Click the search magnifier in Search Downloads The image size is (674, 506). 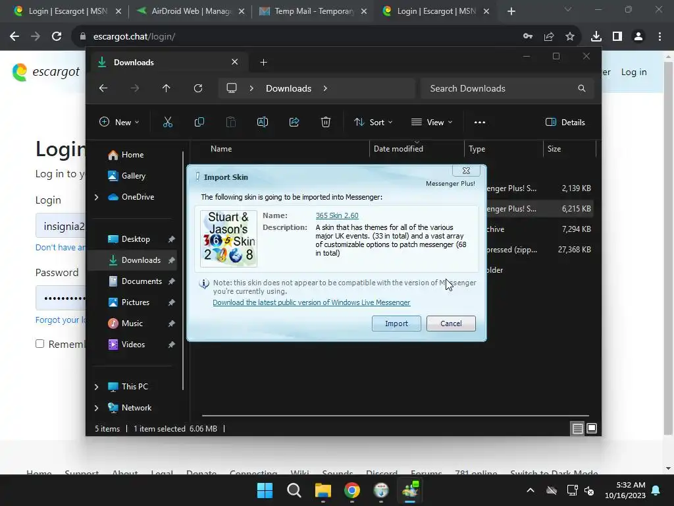pos(582,88)
